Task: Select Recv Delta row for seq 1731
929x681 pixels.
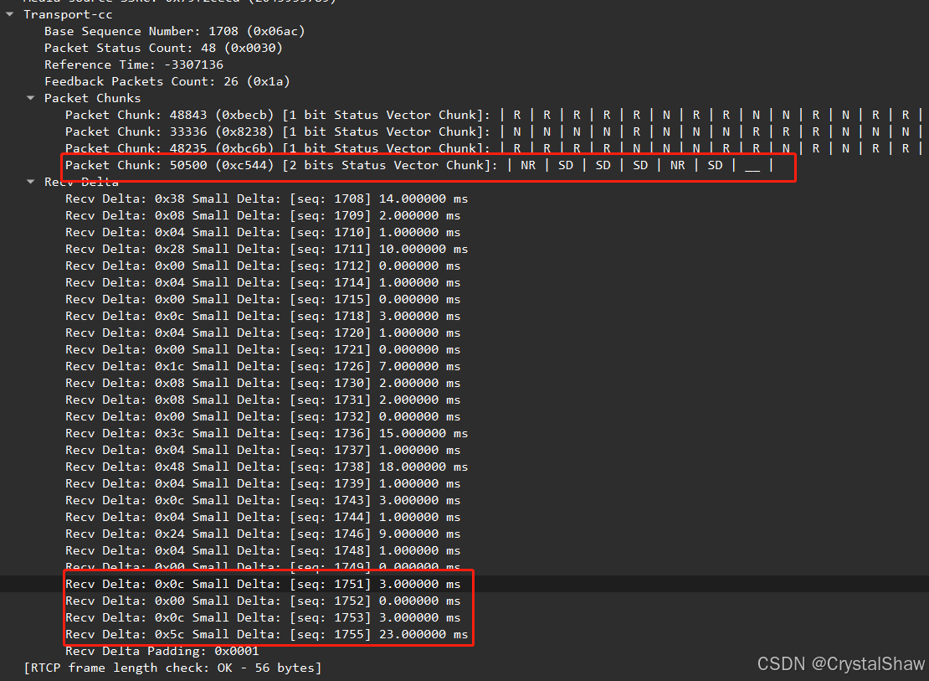Action: [x=263, y=400]
